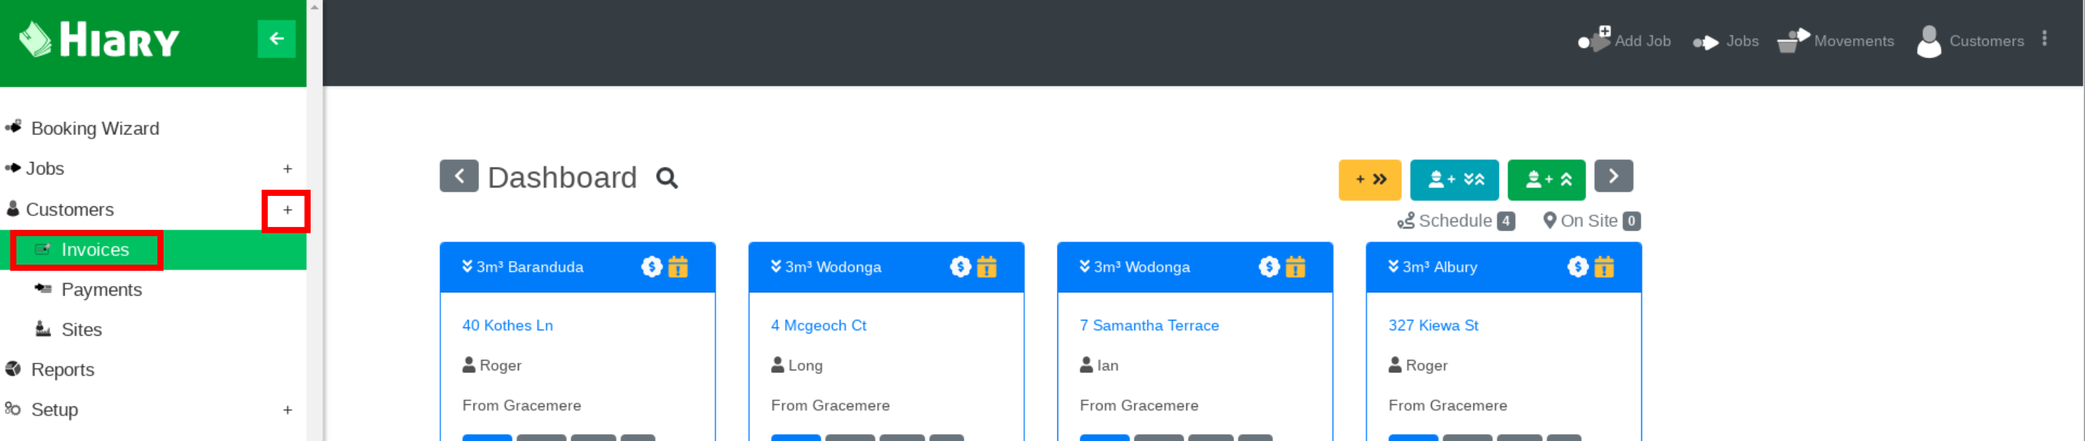
Task: Expand the 7 Samantha Terrace card chevron
Action: click(x=1084, y=267)
